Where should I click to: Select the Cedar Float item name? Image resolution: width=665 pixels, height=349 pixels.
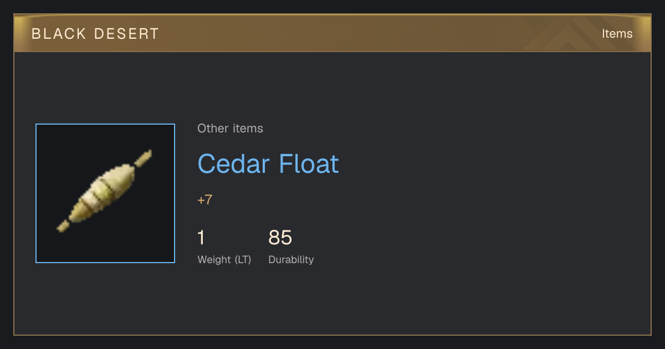[x=268, y=164]
